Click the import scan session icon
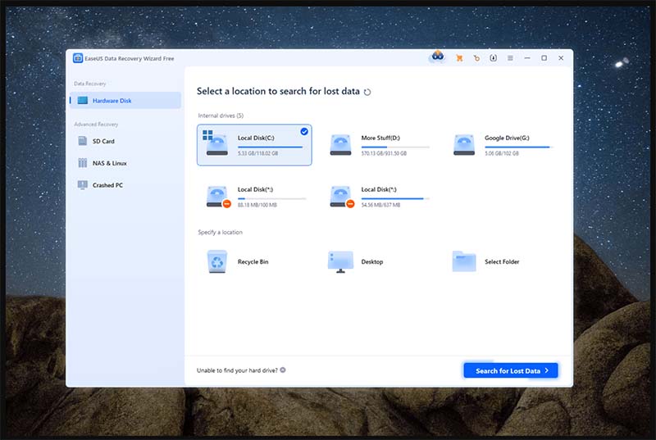Image resolution: width=656 pixels, height=440 pixels. (494, 58)
